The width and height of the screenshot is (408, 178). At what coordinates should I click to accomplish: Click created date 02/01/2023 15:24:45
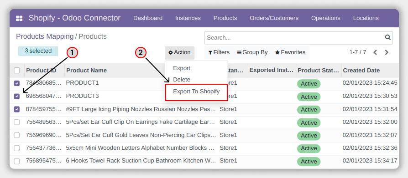(370, 83)
